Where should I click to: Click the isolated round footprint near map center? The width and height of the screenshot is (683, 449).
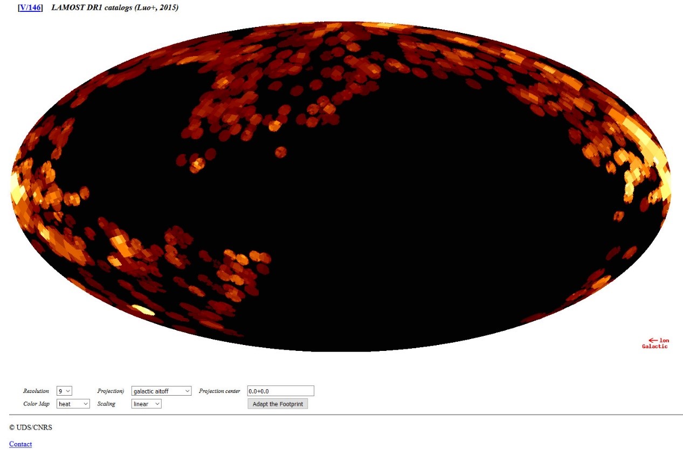coord(280,152)
